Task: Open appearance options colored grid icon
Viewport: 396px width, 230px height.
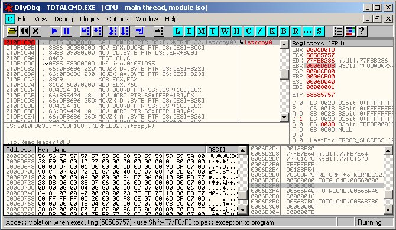Action: tap(350, 31)
